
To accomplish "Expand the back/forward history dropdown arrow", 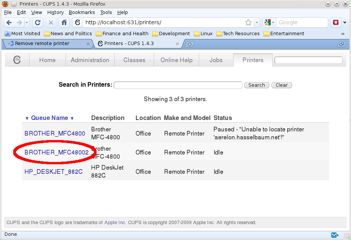I will pos(27,22).
